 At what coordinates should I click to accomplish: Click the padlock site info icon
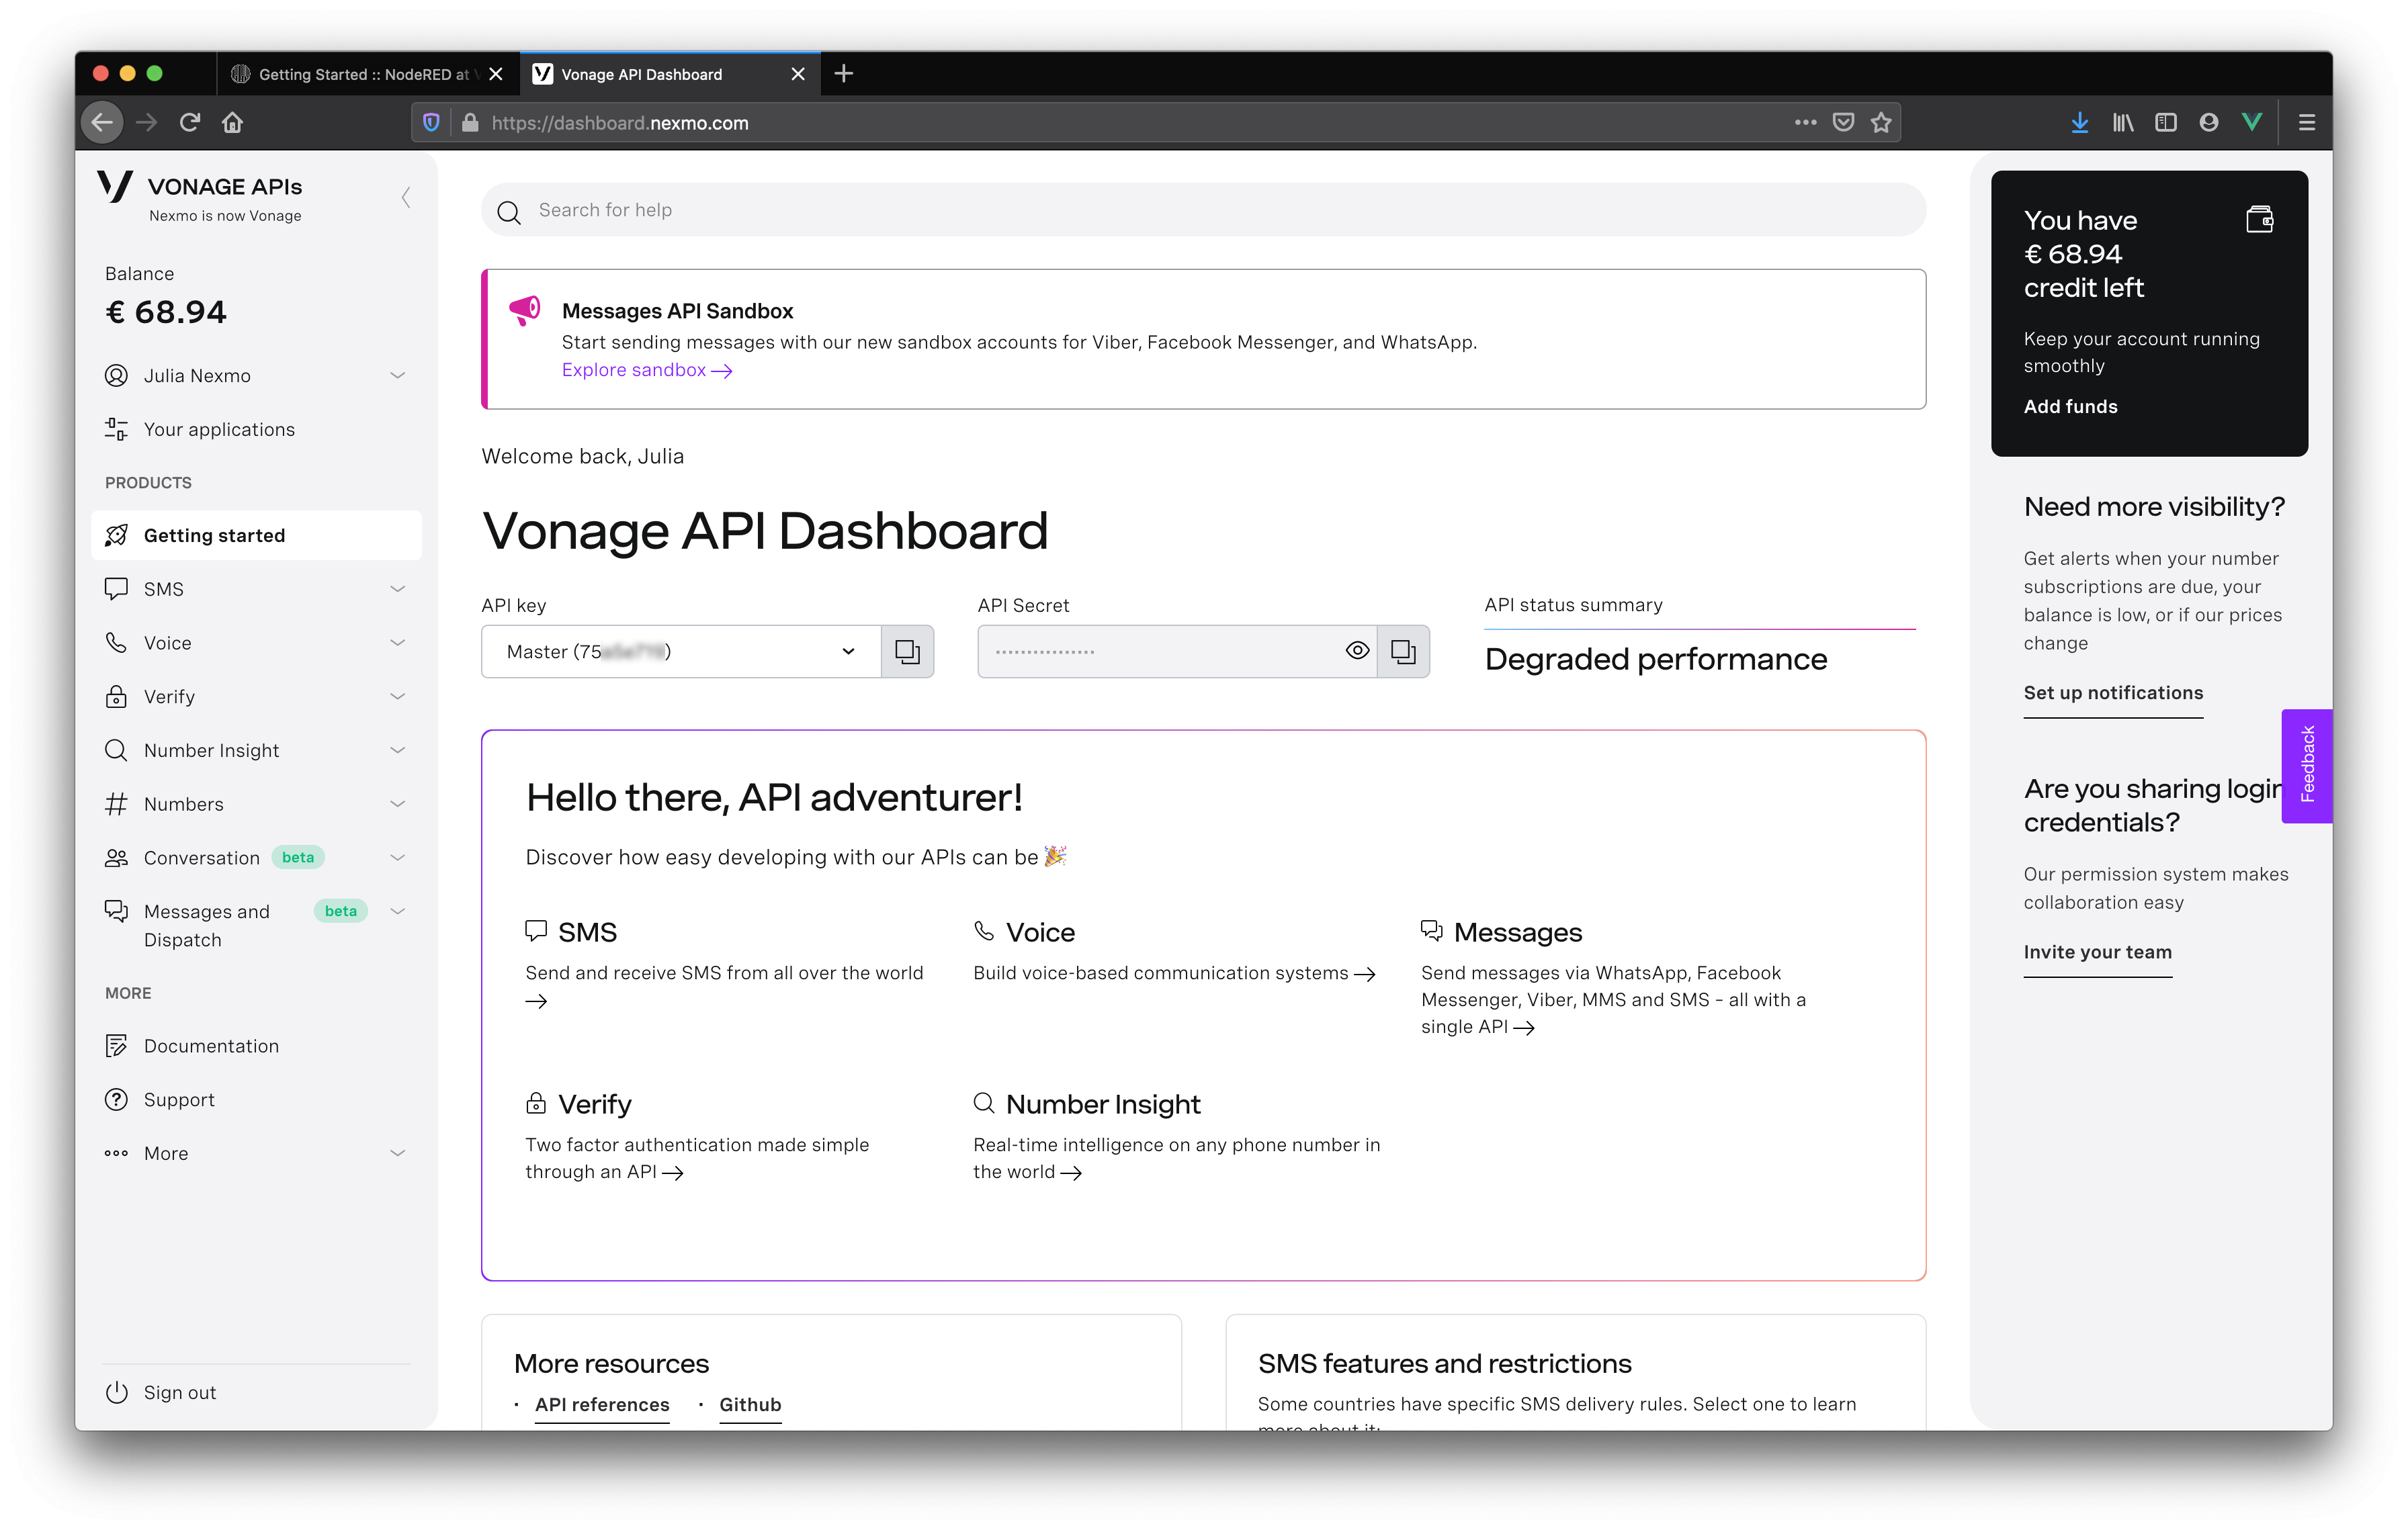[x=470, y=123]
